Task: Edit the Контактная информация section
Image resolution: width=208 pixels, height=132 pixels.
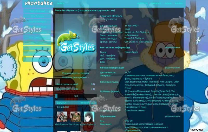Action: [x=172, y=48]
